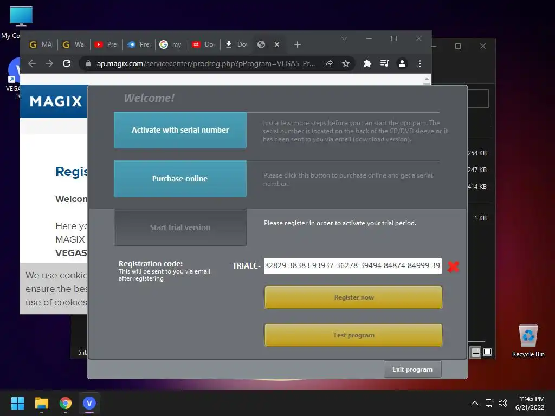Open network status tray icon
This screenshot has width=555, height=416.
(490, 403)
